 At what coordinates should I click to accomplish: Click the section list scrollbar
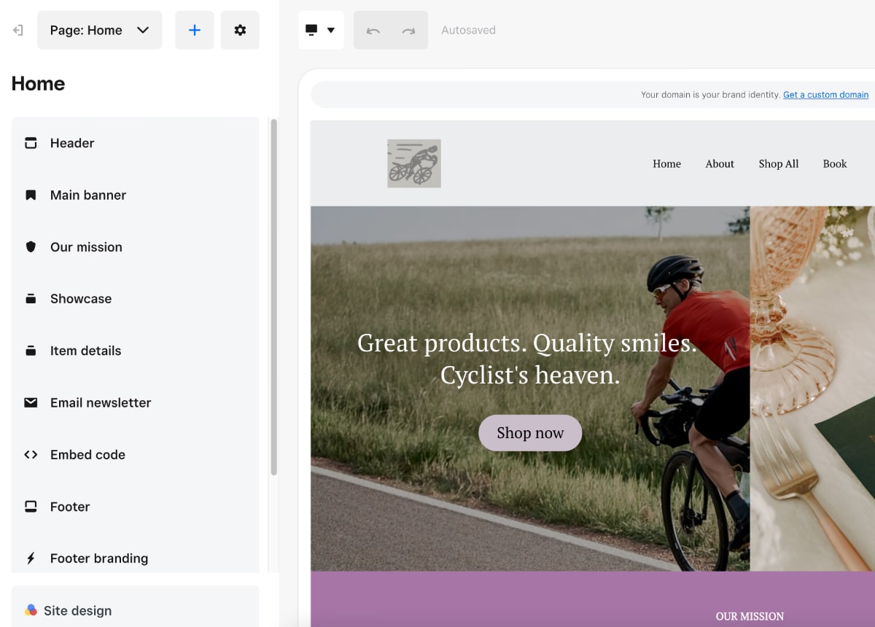tap(274, 297)
